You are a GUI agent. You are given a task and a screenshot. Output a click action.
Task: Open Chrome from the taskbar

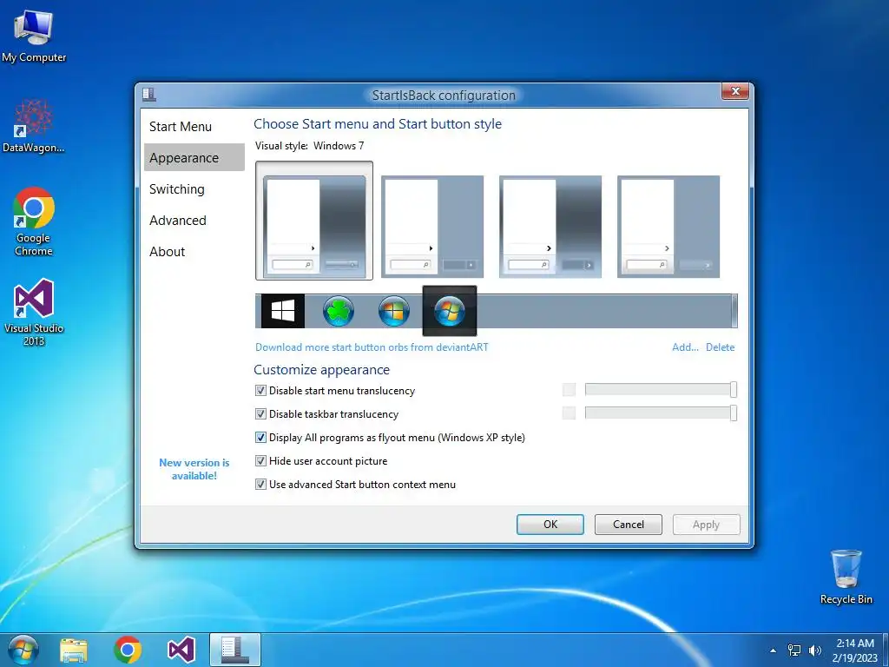128,650
